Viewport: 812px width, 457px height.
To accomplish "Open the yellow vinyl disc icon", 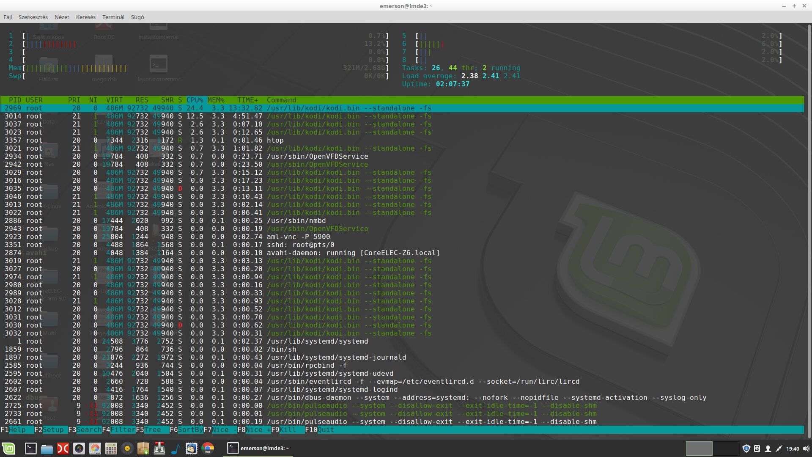I will point(127,448).
